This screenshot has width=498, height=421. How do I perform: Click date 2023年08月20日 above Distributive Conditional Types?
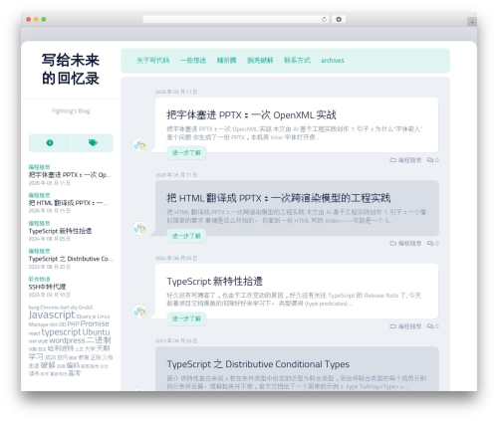click(x=176, y=341)
